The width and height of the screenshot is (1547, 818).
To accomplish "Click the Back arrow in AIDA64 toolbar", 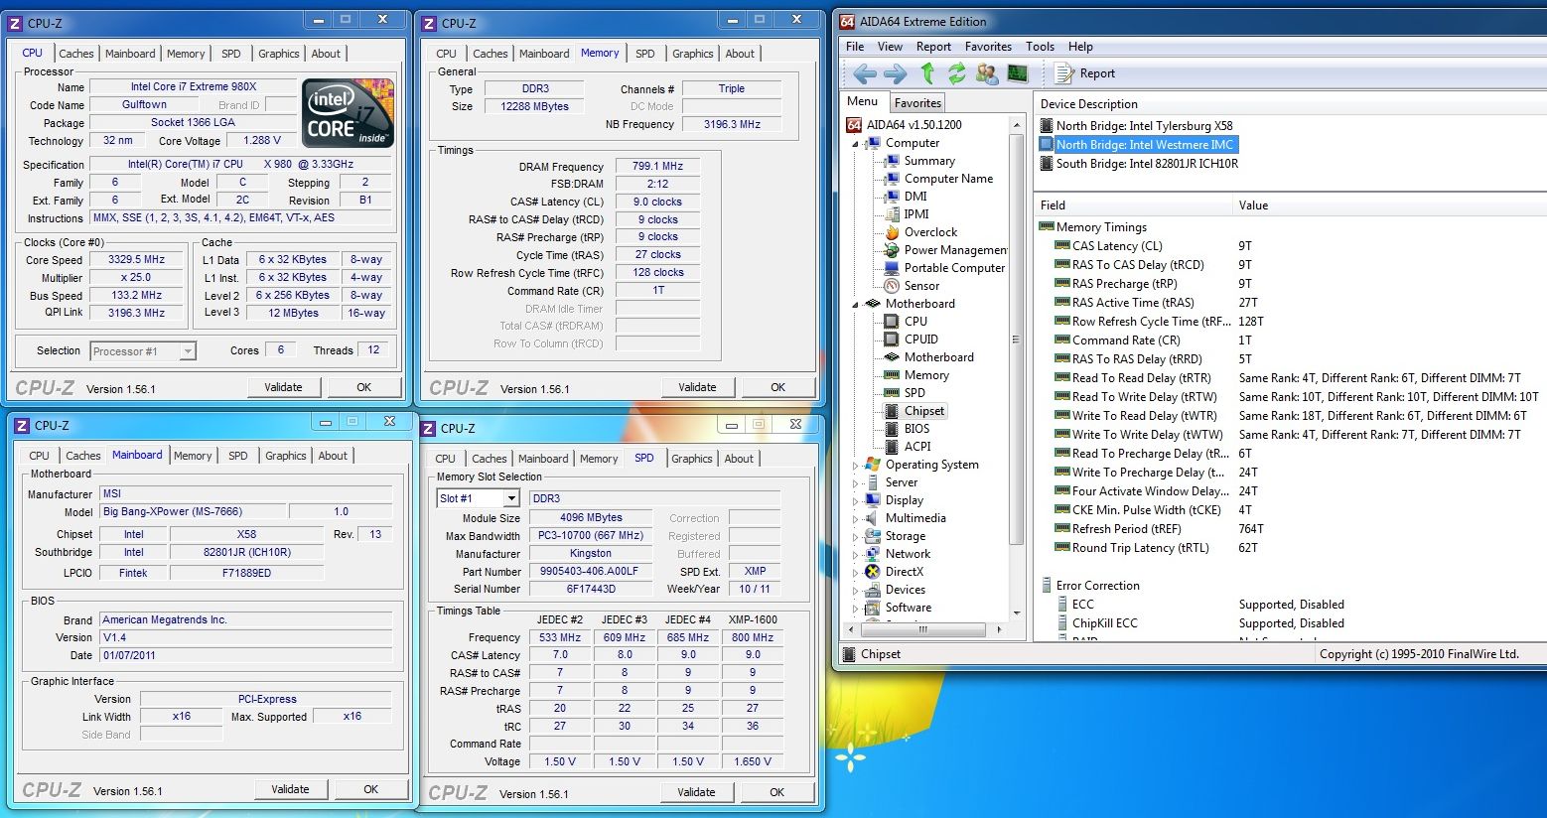I will [865, 73].
